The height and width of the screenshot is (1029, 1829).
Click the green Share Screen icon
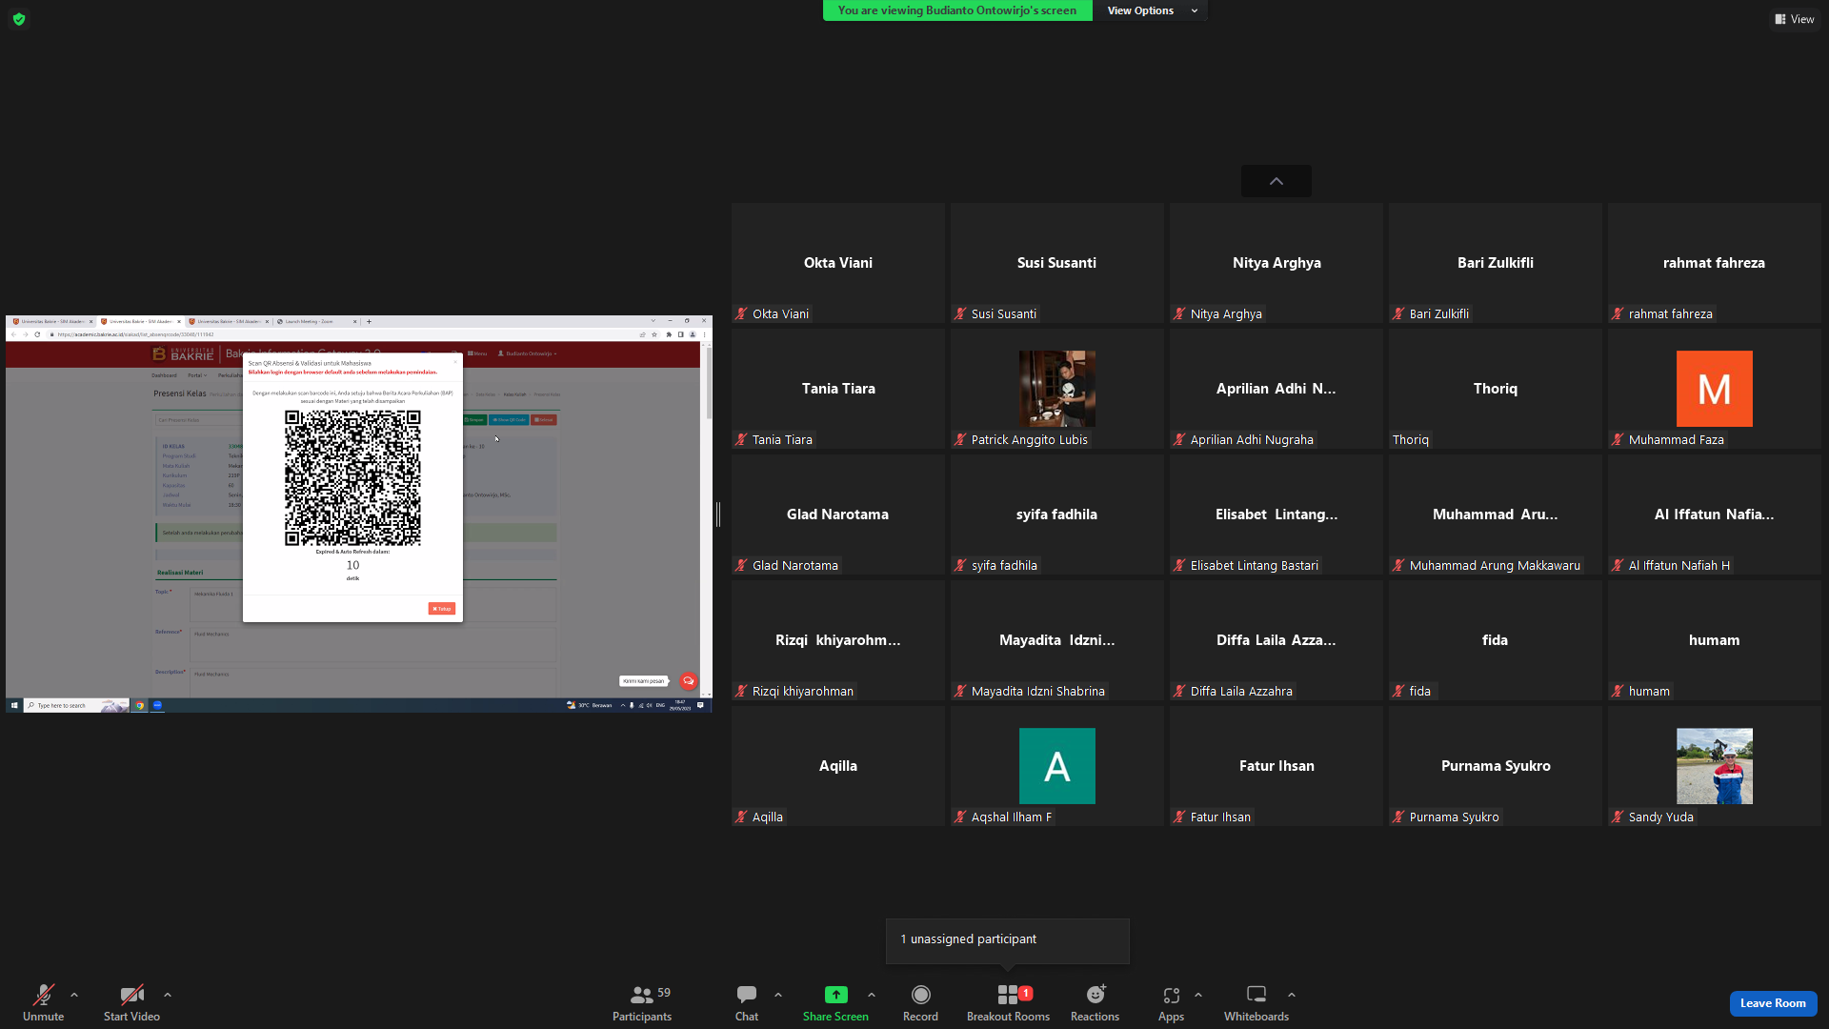(x=835, y=995)
